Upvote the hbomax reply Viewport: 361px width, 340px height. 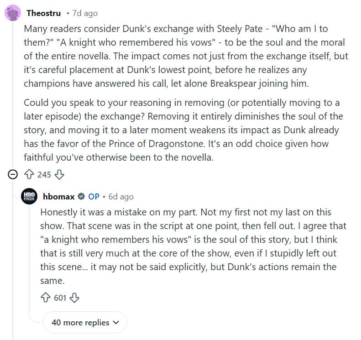(45, 298)
